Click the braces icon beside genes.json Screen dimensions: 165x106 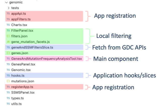click(8, 53)
